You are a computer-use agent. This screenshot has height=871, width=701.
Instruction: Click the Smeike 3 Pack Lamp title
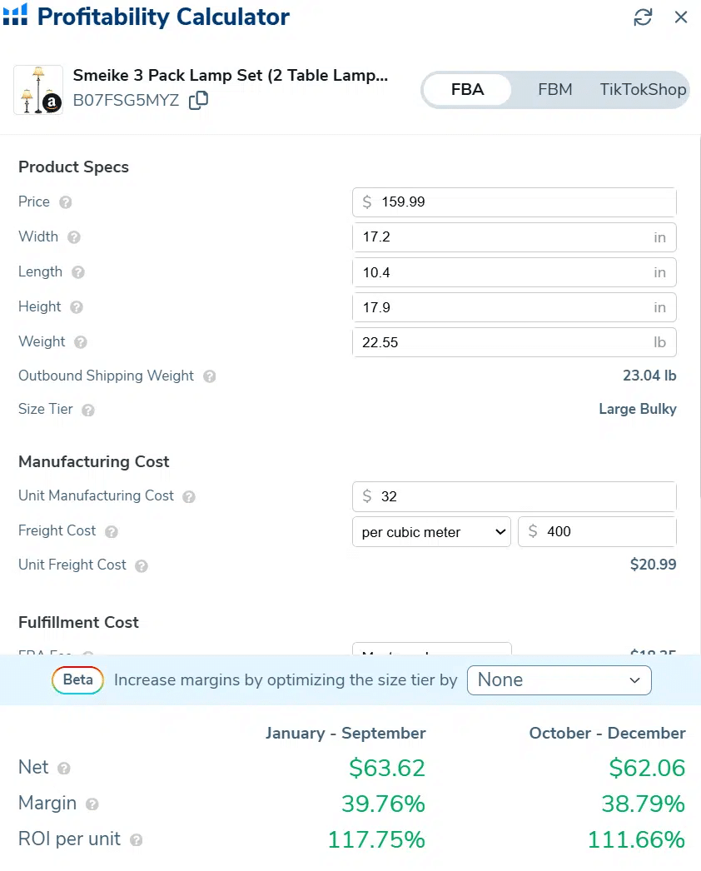click(231, 76)
